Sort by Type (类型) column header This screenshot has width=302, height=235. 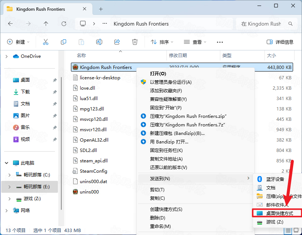[227, 56]
